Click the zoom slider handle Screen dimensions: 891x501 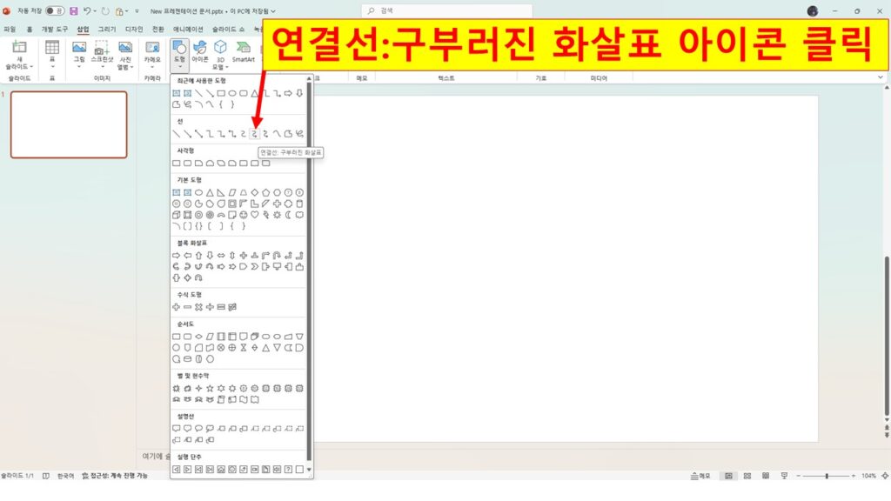coord(827,476)
